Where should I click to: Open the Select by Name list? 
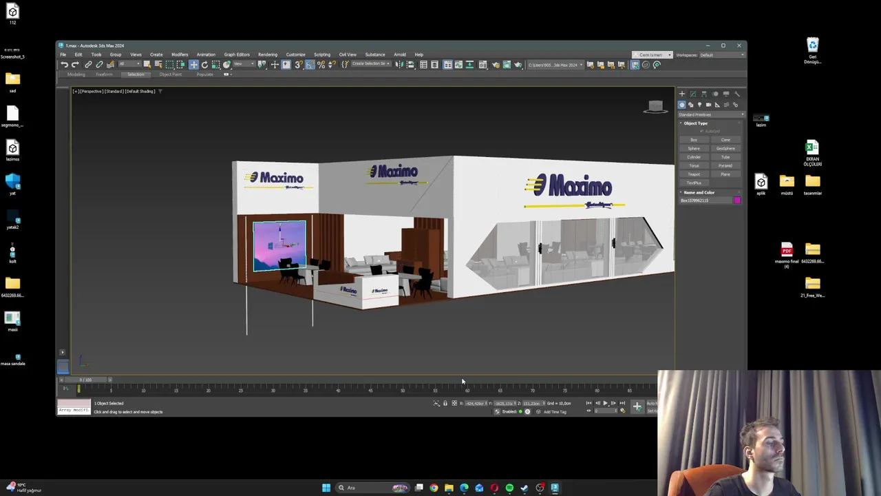click(158, 65)
